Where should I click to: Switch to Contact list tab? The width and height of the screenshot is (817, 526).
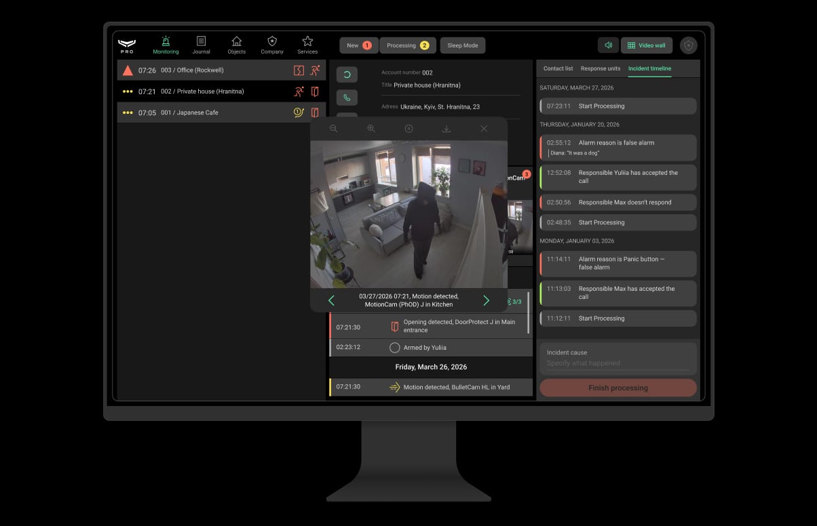pyautogui.click(x=558, y=68)
